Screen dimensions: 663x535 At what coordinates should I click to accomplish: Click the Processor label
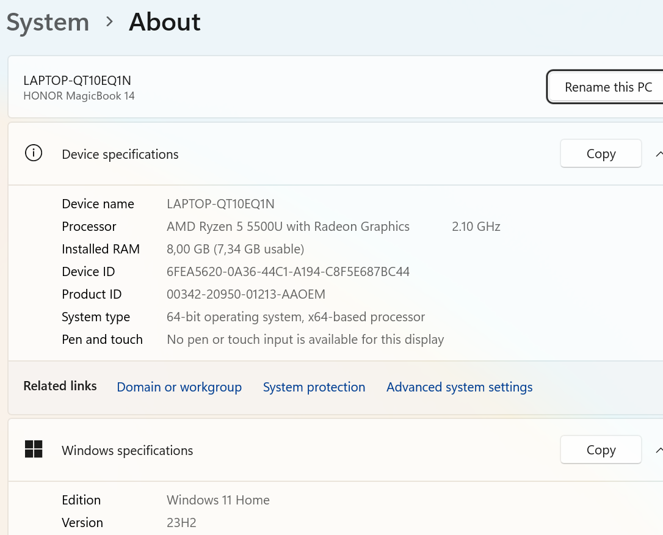[x=89, y=227]
